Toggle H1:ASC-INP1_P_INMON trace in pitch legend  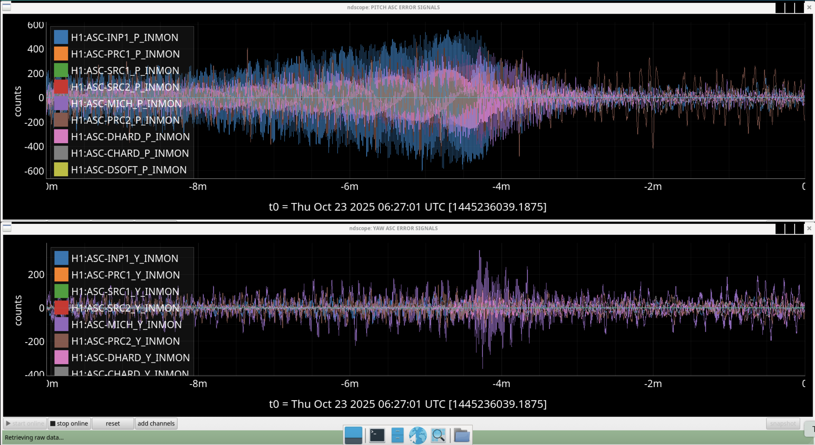click(x=124, y=37)
